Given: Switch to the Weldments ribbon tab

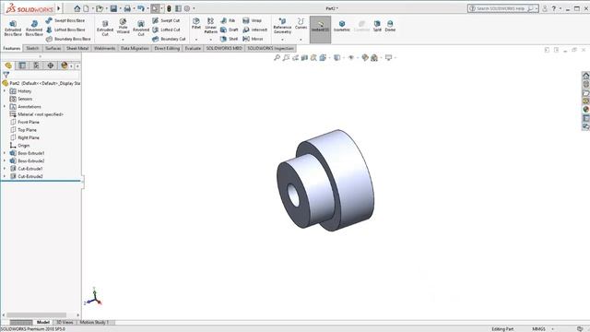Looking at the screenshot, I should (104, 48).
